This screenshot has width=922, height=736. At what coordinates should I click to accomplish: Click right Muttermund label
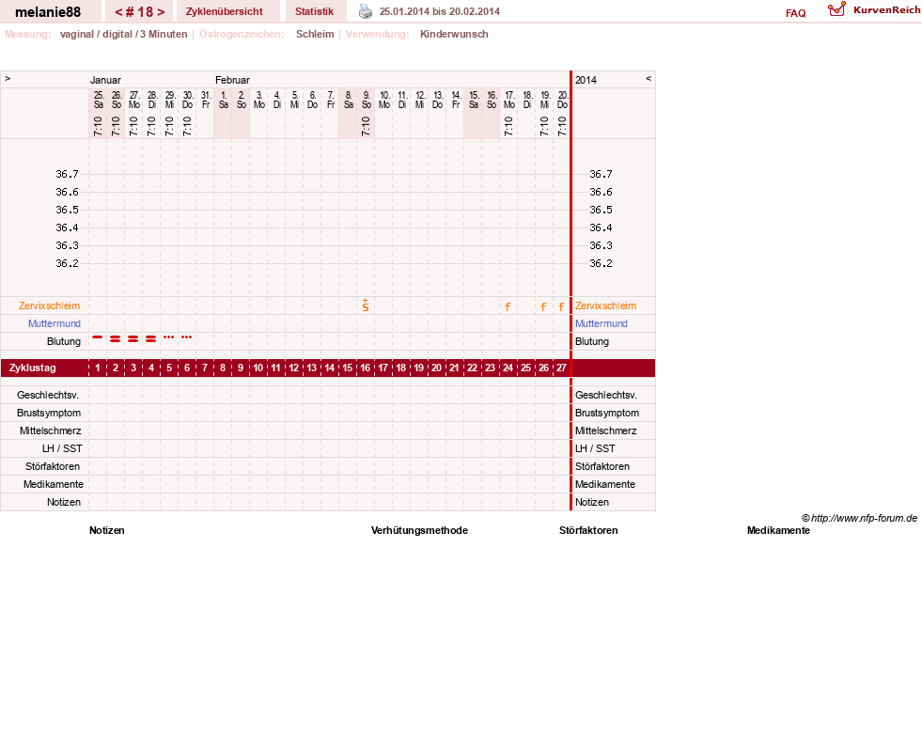tap(601, 323)
